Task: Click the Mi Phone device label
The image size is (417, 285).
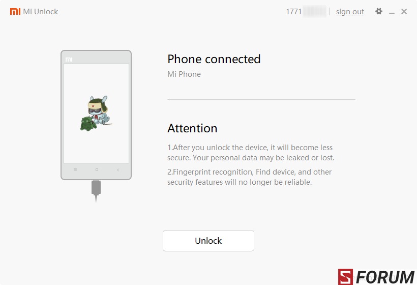Action: tap(184, 74)
